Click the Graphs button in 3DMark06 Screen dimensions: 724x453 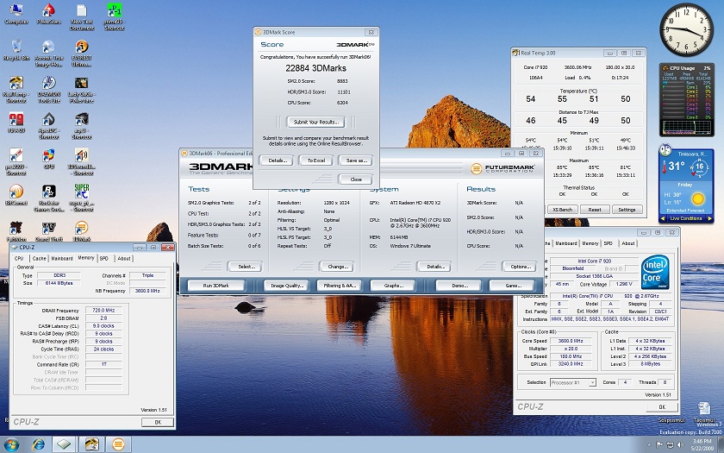coord(393,286)
